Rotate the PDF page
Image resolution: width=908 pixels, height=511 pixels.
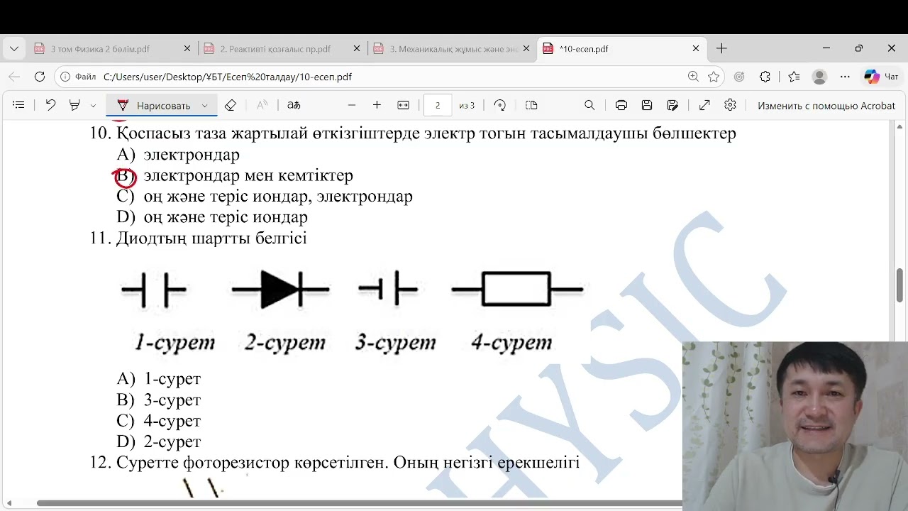coord(499,105)
